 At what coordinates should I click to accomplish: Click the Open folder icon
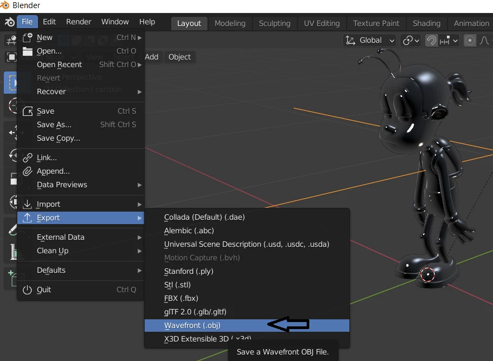pos(27,51)
